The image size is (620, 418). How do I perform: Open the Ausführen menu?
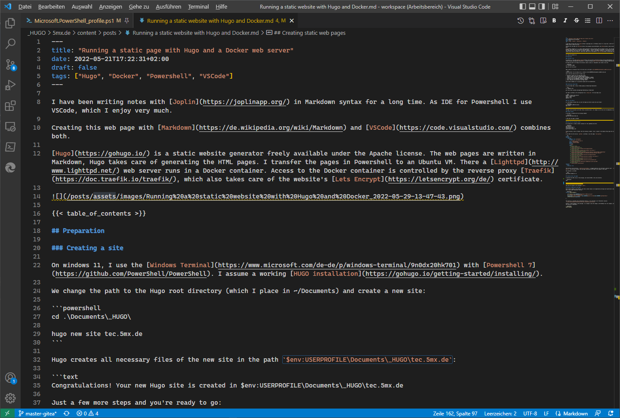169,6
